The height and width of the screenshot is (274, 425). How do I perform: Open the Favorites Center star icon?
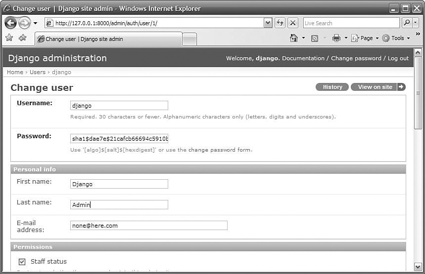tap(9, 38)
